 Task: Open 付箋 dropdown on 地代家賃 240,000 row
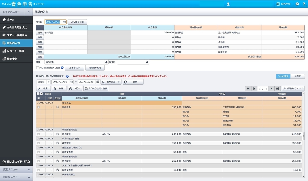click(52, 134)
